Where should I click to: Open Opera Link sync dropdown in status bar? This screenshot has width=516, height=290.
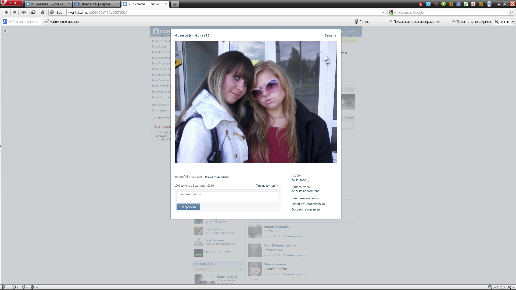15,287
